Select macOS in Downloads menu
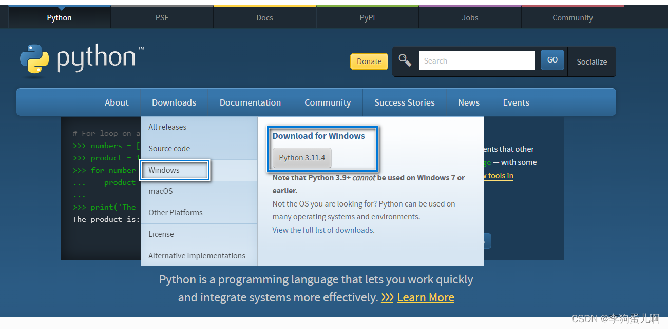 pyautogui.click(x=199, y=191)
